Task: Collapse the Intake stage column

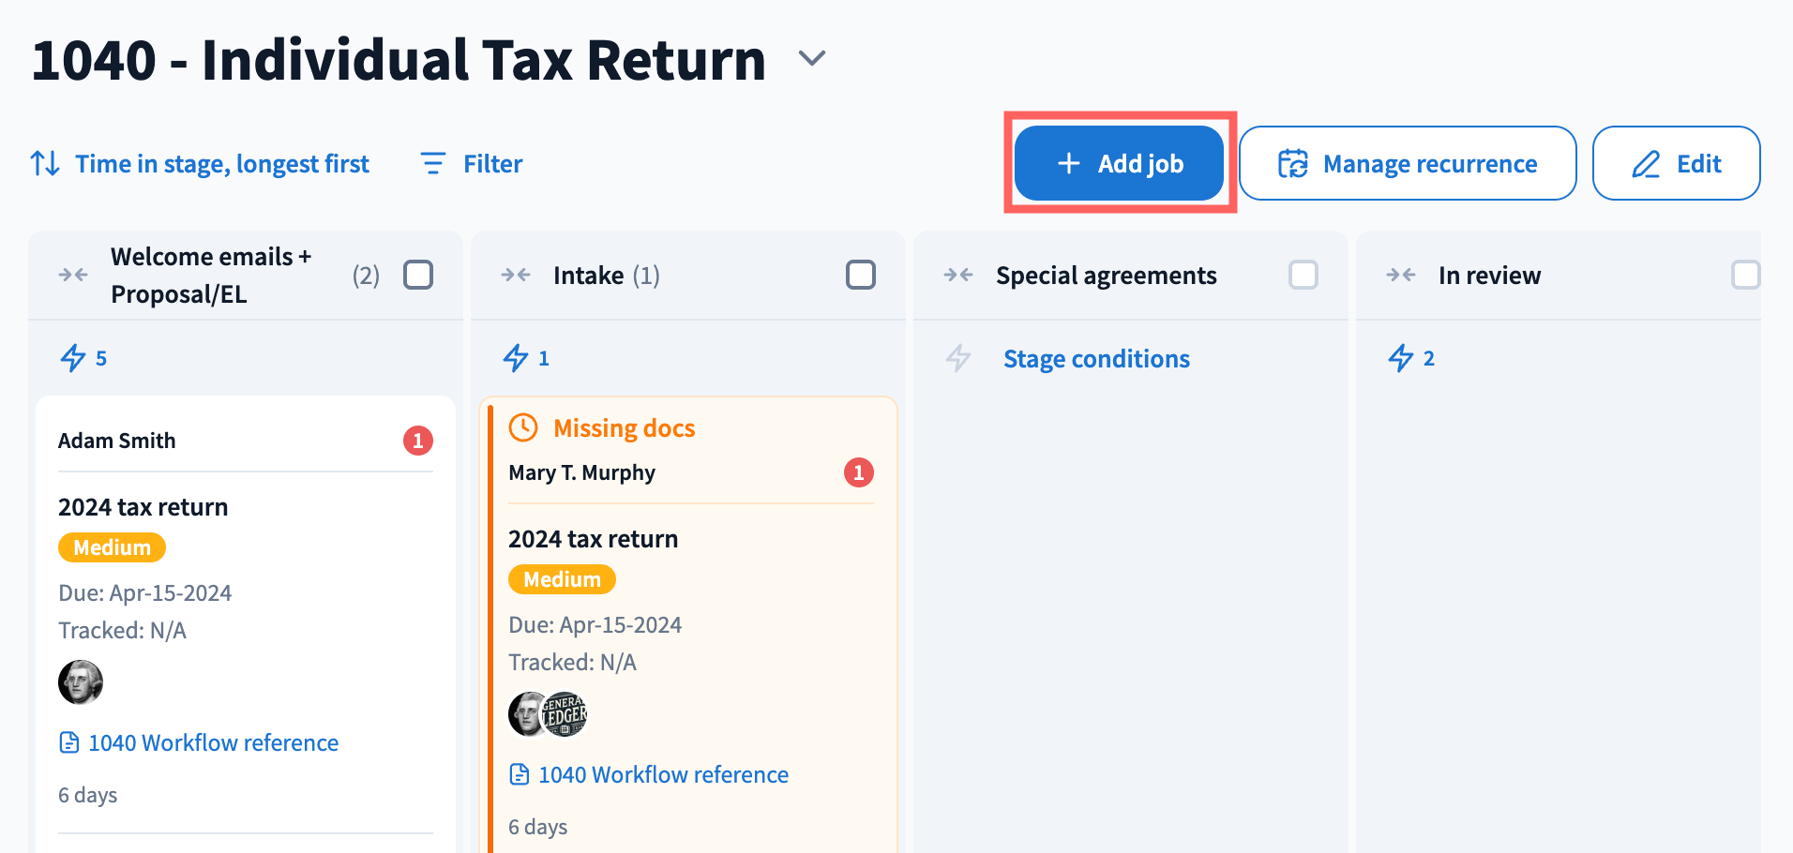Action: click(x=516, y=276)
